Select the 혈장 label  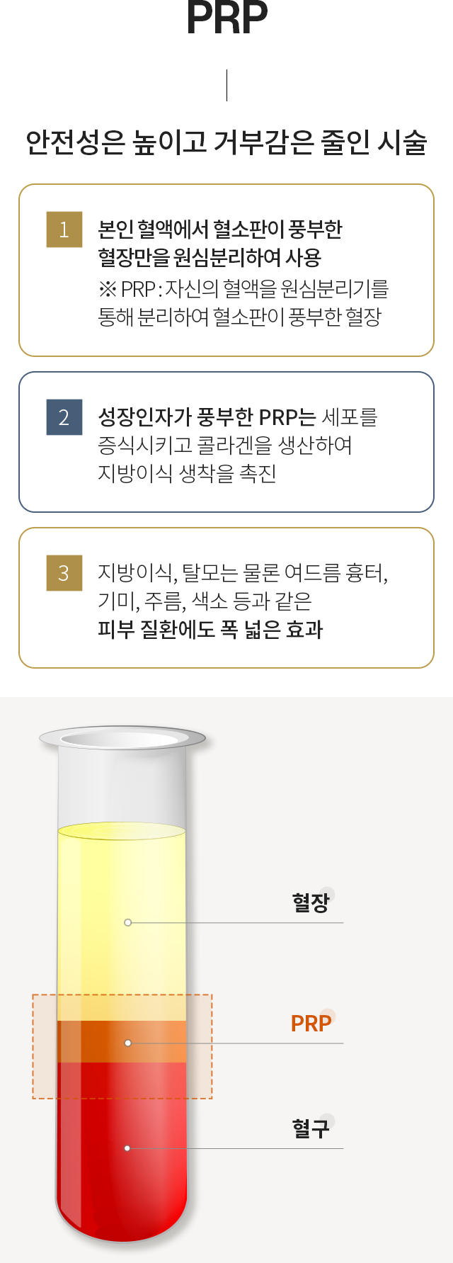point(311,902)
